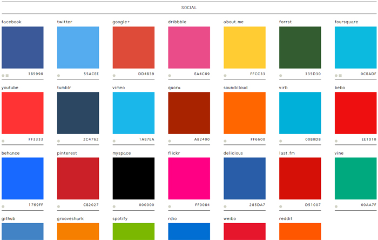The image size is (378, 240).
Task: Select the last.fm red swatch
Action: click(x=300, y=178)
